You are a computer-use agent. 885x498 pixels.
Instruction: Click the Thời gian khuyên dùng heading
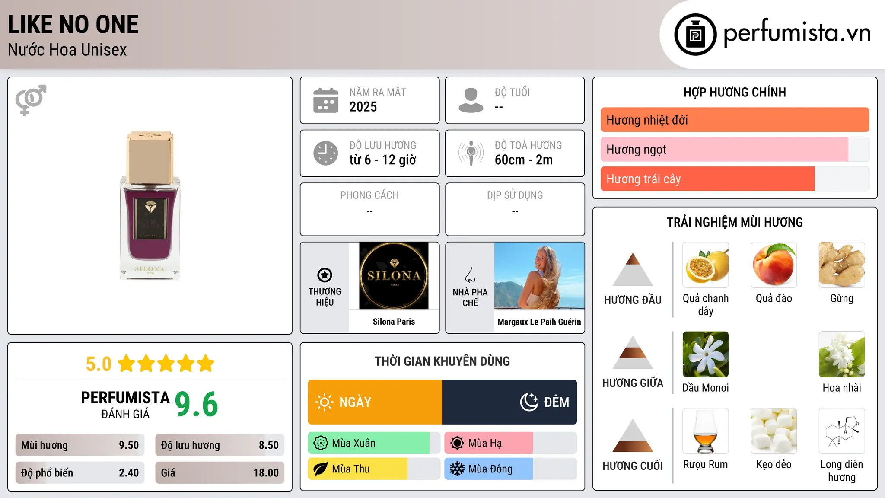pyautogui.click(x=442, y=361)
